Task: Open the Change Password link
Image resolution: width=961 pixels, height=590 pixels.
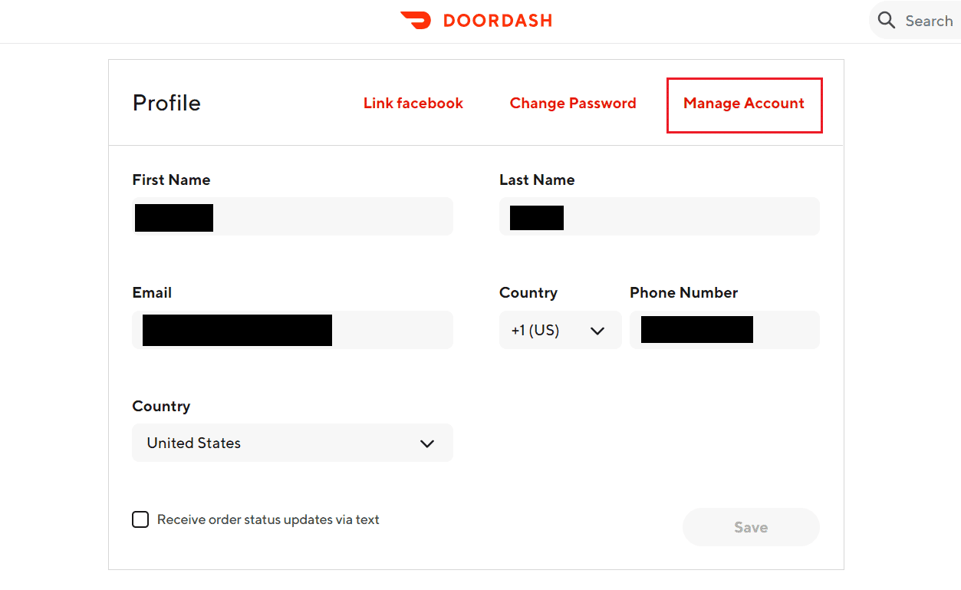Action: tap(573, 104)
